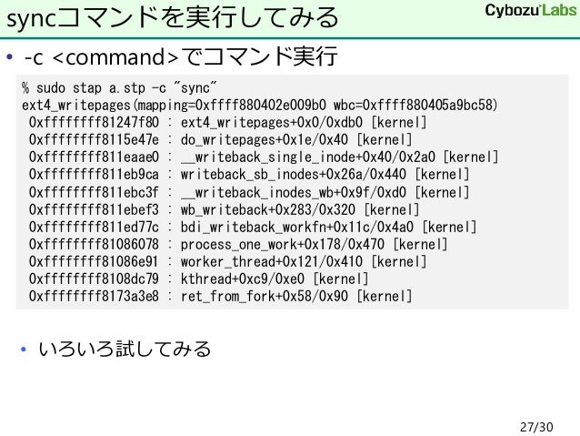Click the ext4_writepages(mapping=...) output line
Image resolution: width=580 pixels, height=436 pixels.
(260, 106)
